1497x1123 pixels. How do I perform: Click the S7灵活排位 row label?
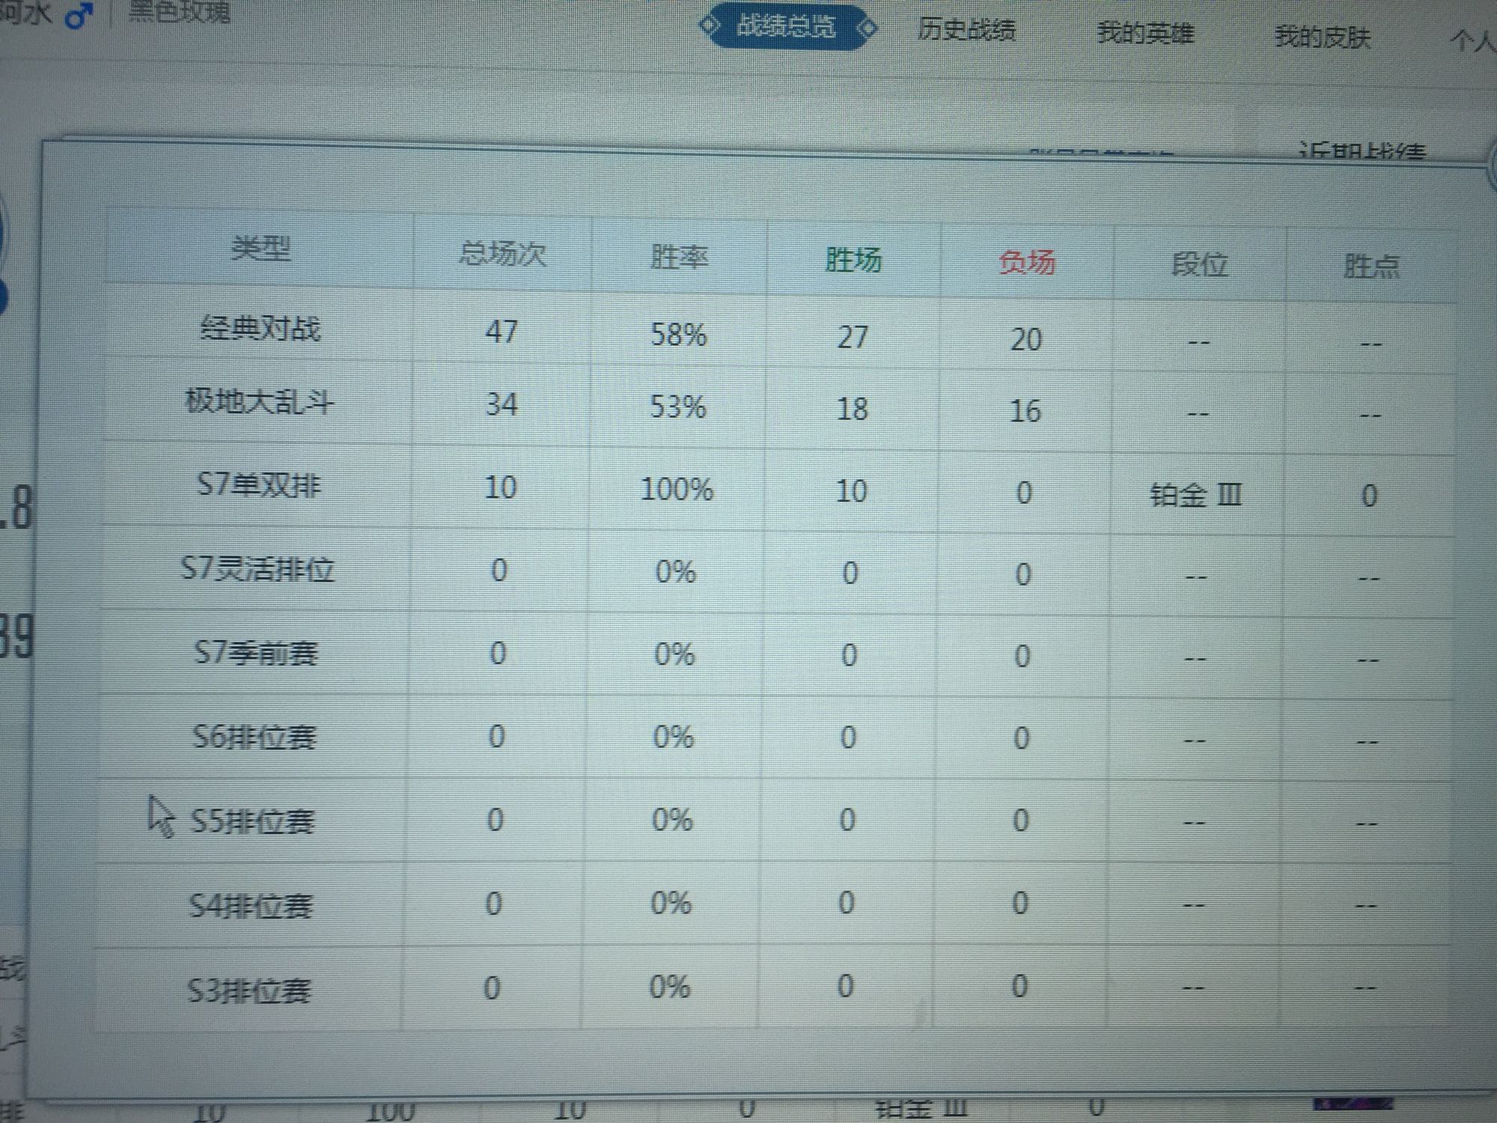point(257,569)
